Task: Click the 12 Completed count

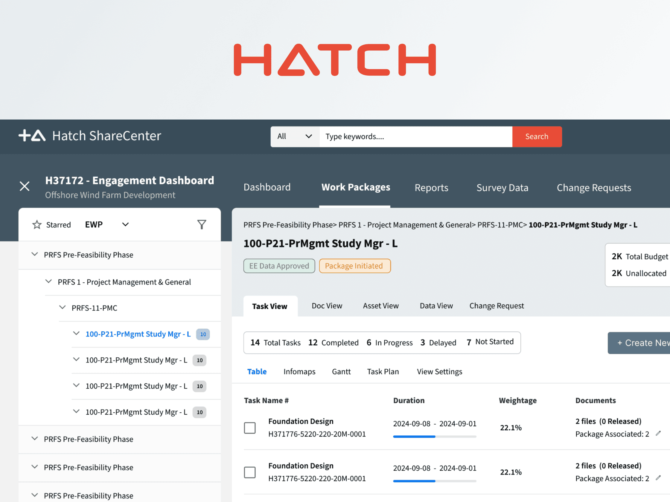Action: 333,342
